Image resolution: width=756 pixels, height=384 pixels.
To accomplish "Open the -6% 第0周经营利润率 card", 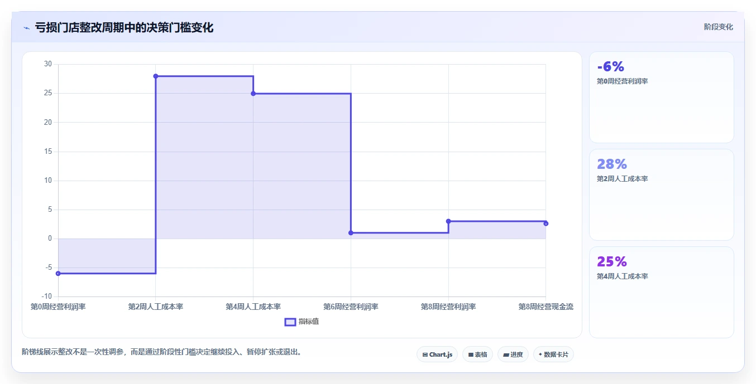I will tap(662, 98).
